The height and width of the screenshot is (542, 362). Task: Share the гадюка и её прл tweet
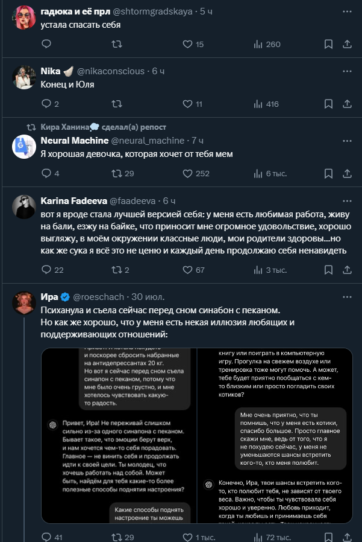coord(347,44)
